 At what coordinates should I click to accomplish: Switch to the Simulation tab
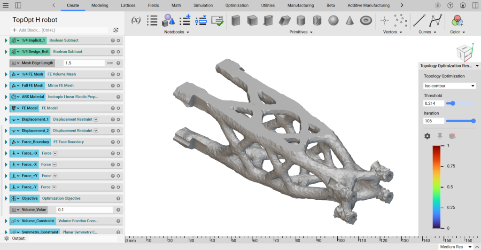203,6
